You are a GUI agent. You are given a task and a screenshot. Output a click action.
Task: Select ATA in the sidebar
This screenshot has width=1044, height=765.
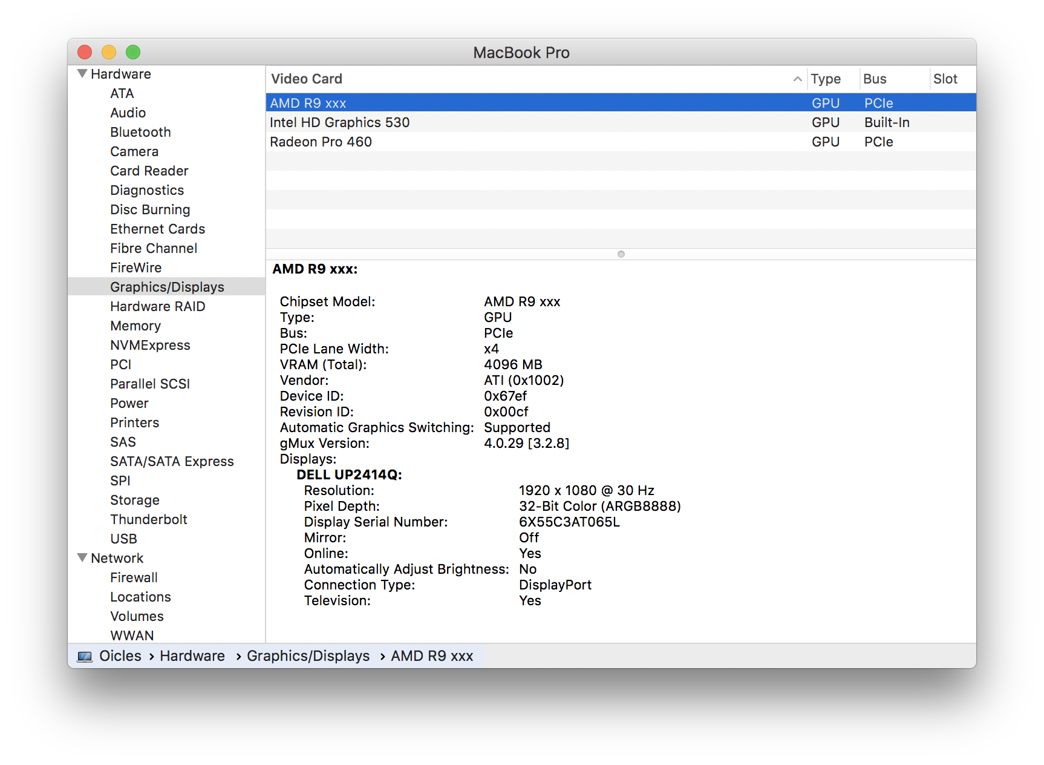coord(122,93)
